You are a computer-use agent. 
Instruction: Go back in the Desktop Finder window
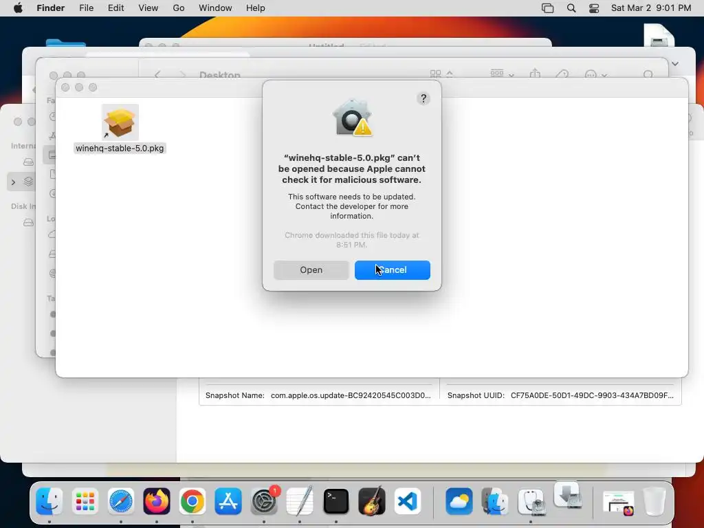(x=157, y=74)
